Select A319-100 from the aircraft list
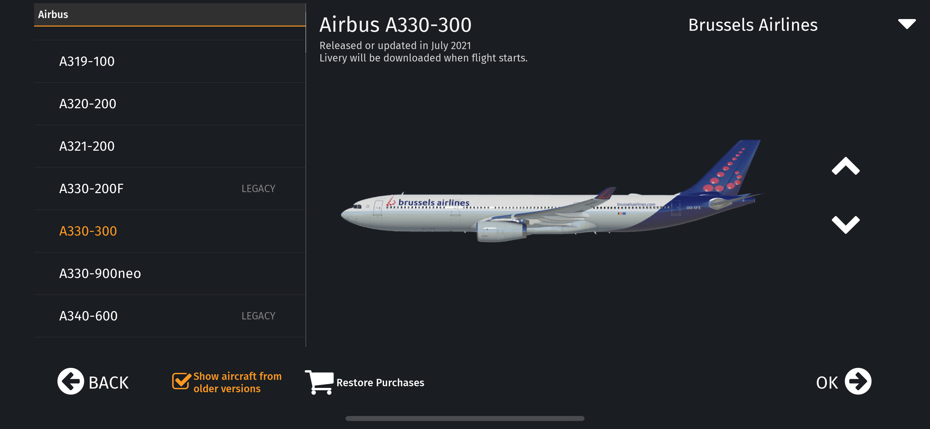This screenshot has width=930, height=429. click(x=87, y=61)
